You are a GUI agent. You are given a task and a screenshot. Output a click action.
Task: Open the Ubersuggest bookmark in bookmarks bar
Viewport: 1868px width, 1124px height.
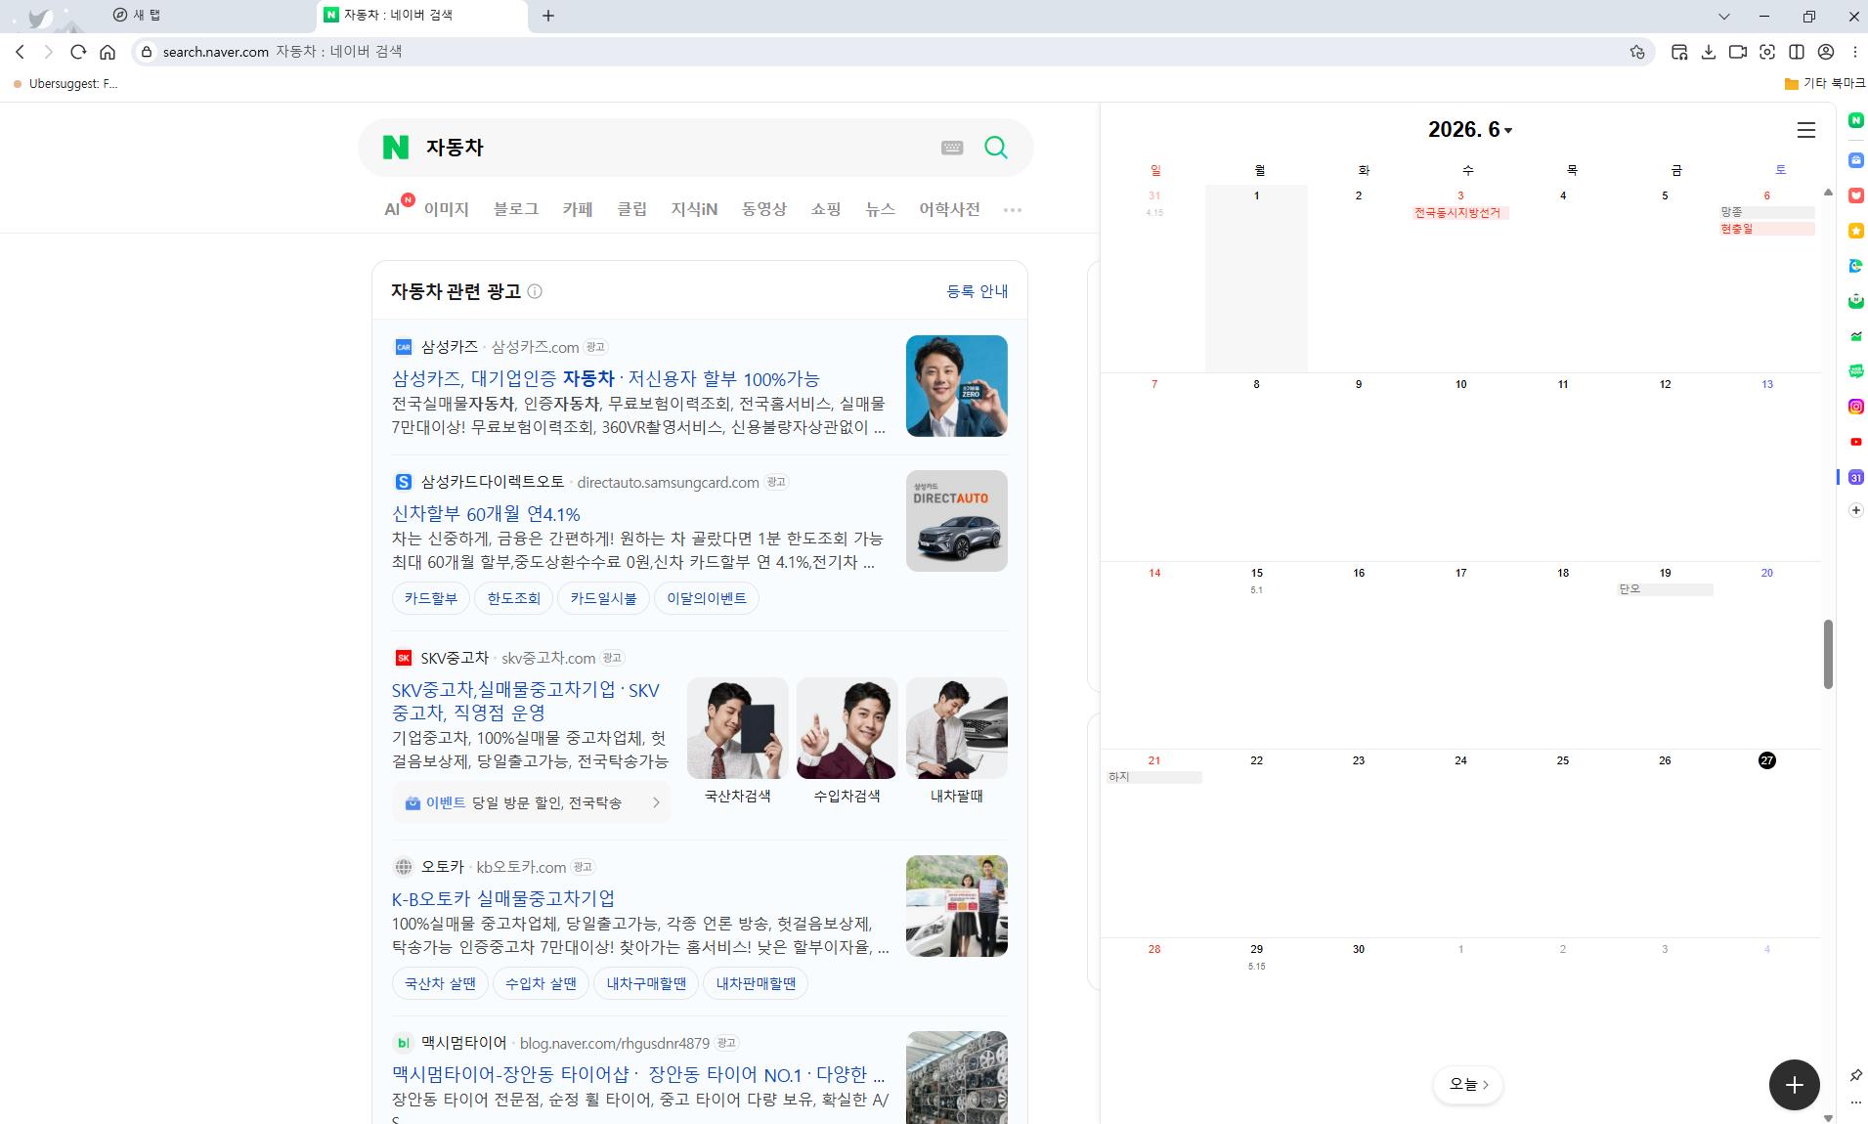[66, 84]
